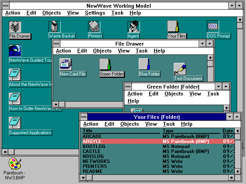Click the Blue Folder icon
The width and height of the screenshot is (246, 184).
point(144,64)
